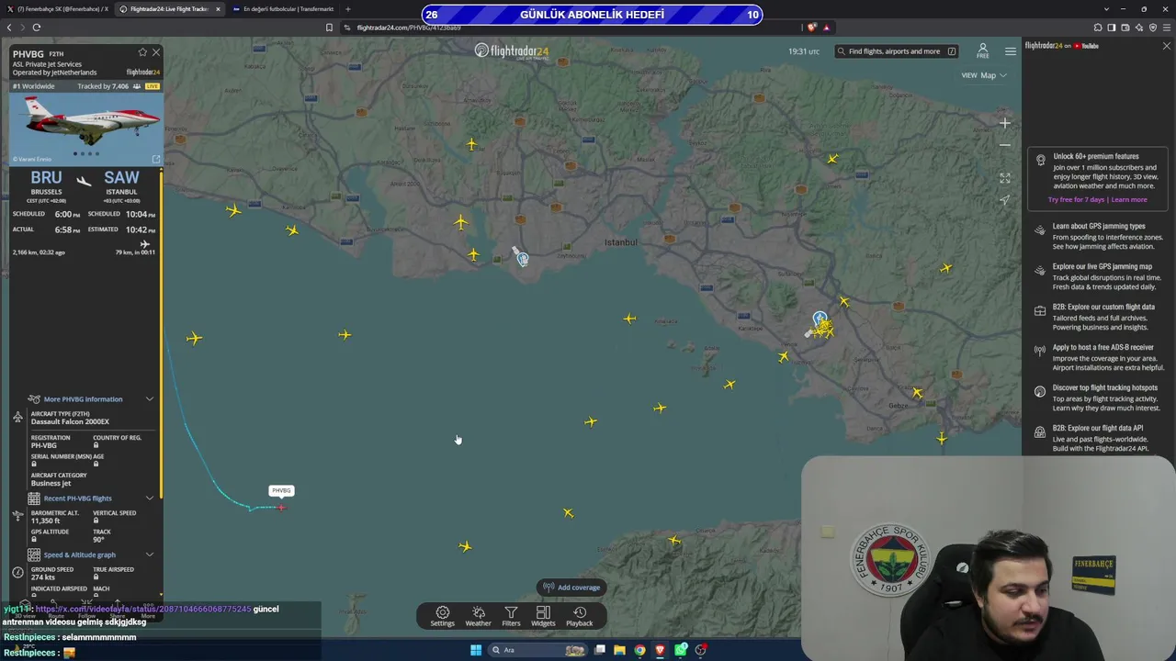Open Brave browser from the taskbar

(661, 650)
